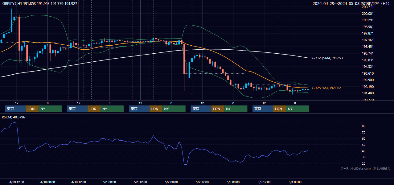Click the 193.610 price level
The height and width of the screenshot is (185, 394).
click(x=367, y=73)
